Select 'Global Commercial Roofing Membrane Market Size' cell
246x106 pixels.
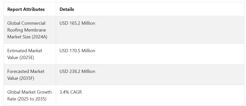click(x=30, y=30)
